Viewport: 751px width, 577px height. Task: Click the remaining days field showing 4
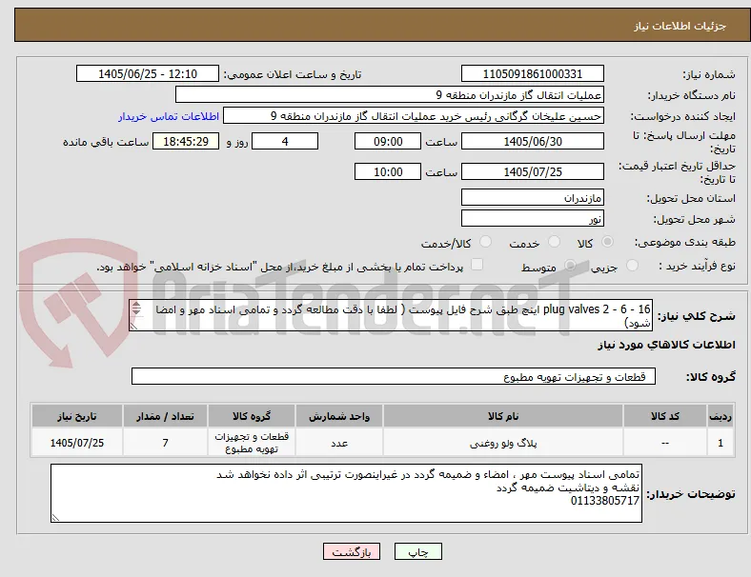285,141
